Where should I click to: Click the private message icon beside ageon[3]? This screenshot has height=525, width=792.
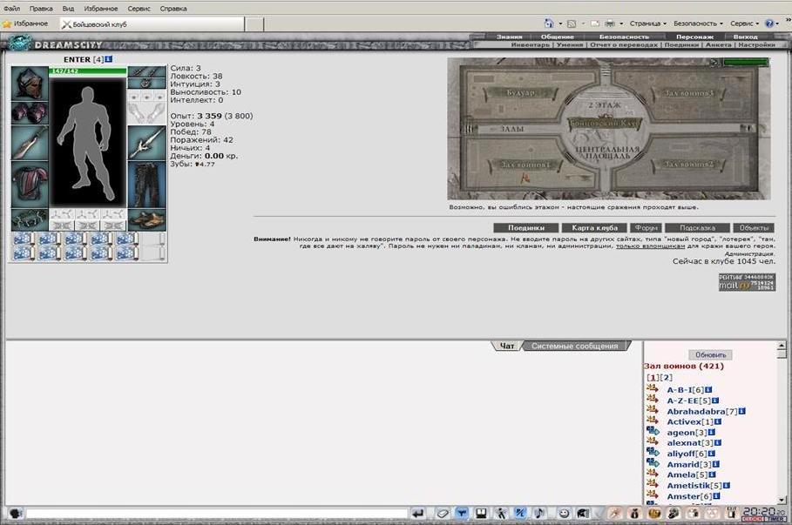tap(653, 432)
